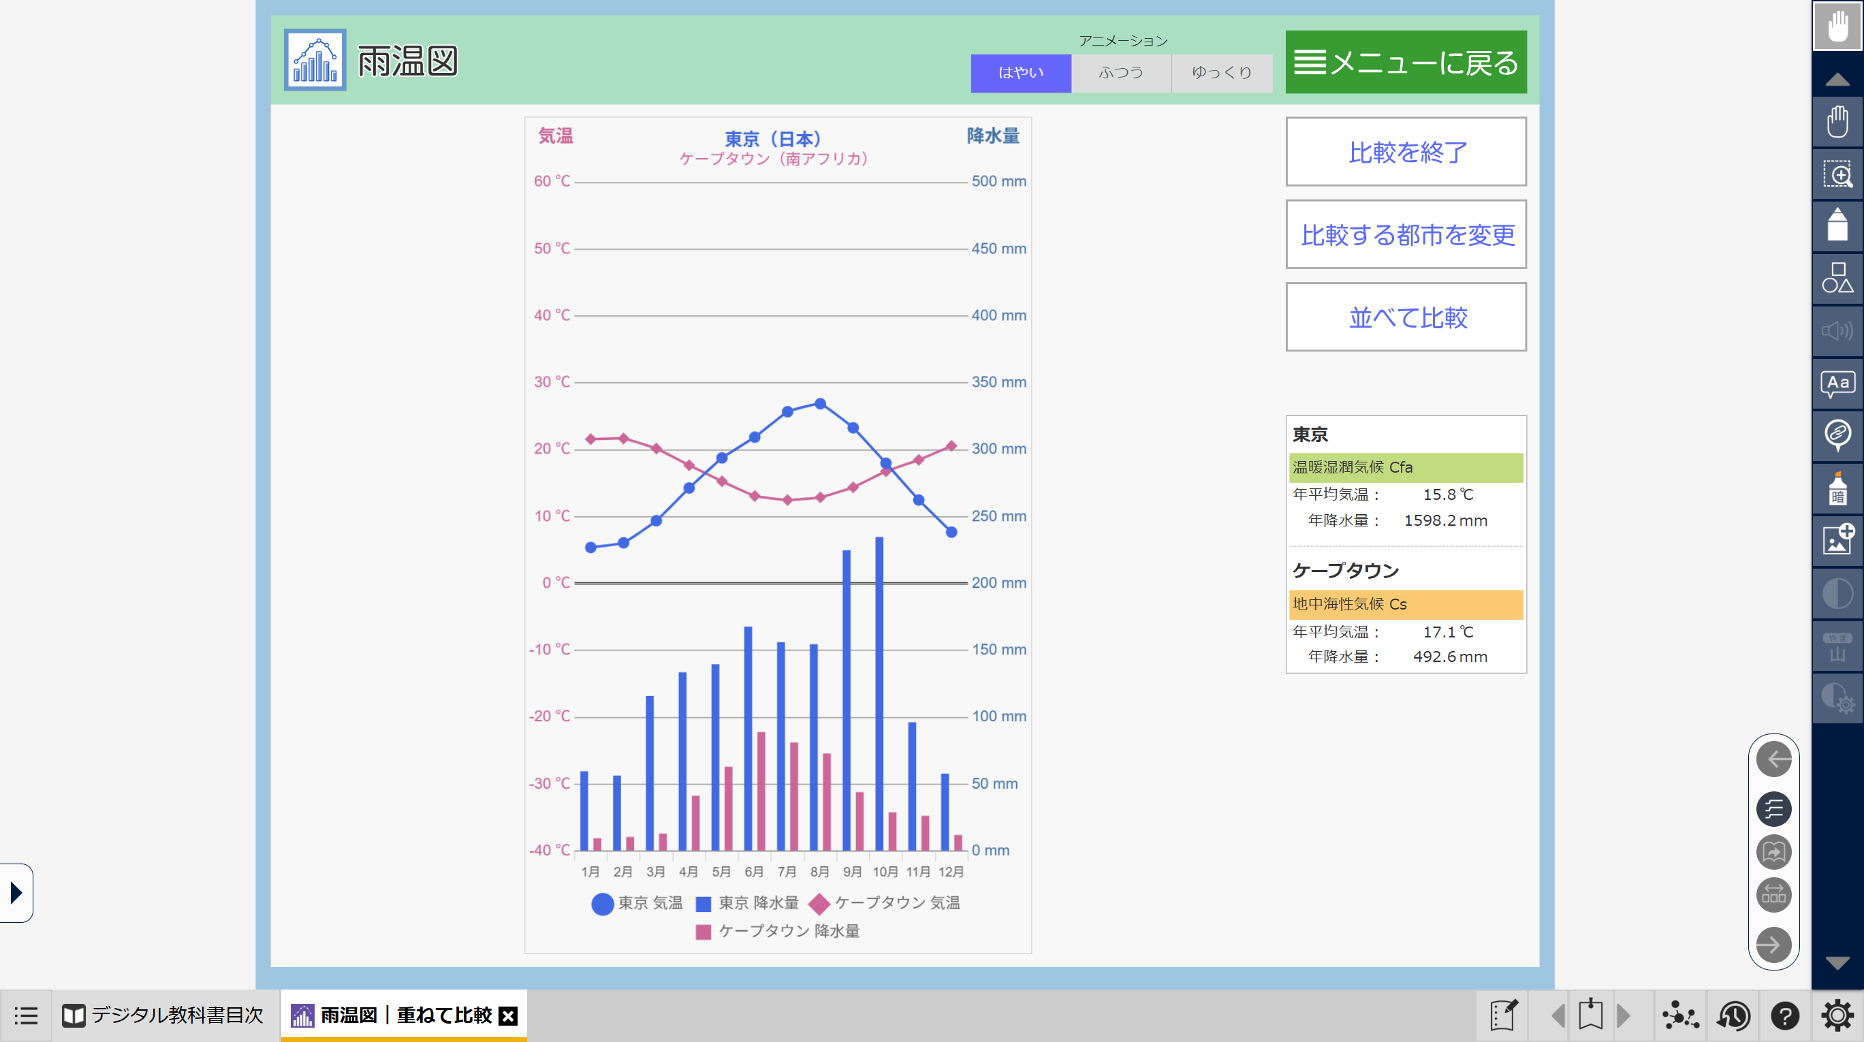Switch to デジタル教科書目次 tab

pos(163,1016)
